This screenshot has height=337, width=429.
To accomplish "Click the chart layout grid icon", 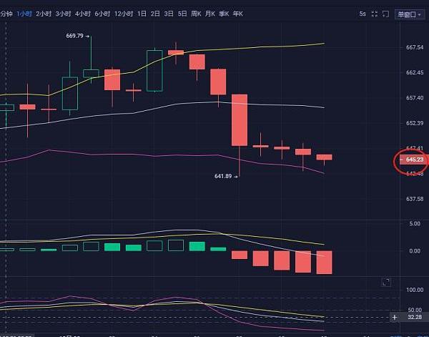I will [373, 14].
